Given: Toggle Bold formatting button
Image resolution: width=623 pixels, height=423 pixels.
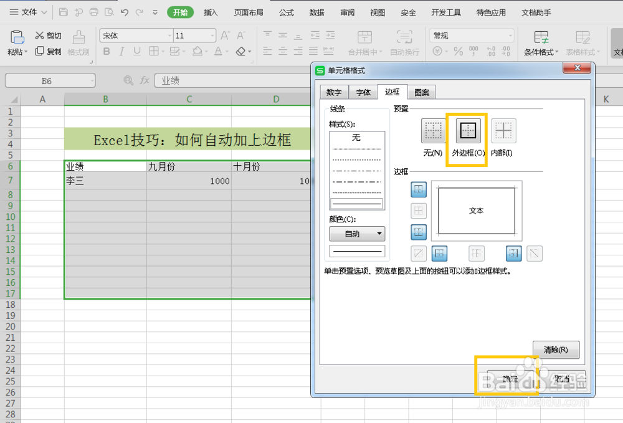Looking at the screenshot, I should pos(107,51).
